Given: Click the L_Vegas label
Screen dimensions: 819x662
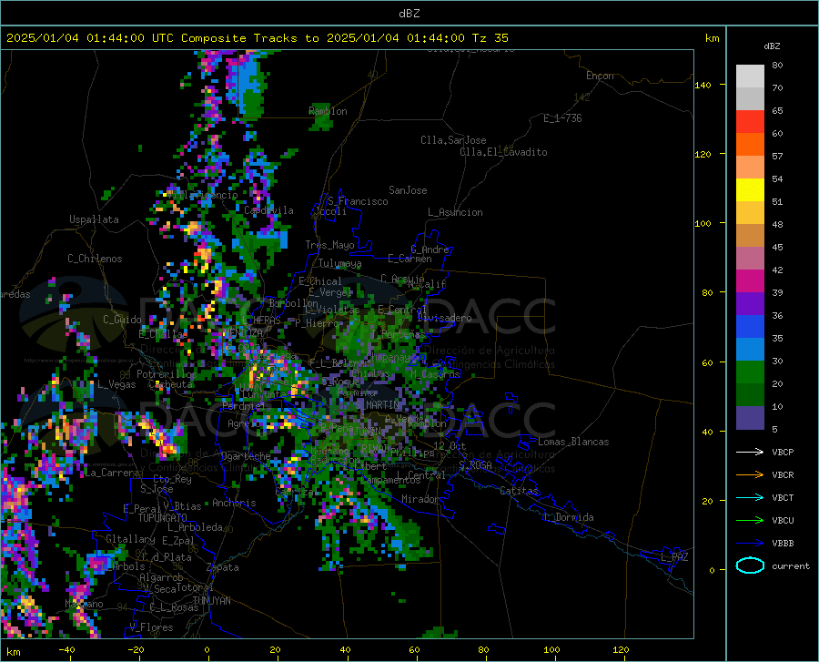Looking at the screenshot, I should (116, 384).
